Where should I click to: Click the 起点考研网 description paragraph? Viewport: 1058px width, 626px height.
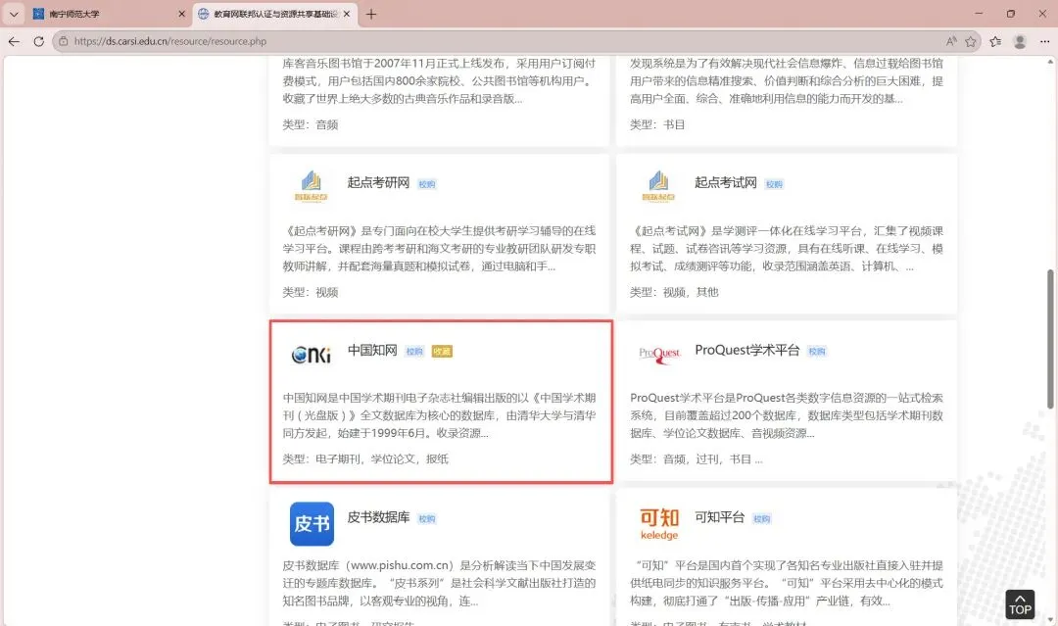point(439,248)
